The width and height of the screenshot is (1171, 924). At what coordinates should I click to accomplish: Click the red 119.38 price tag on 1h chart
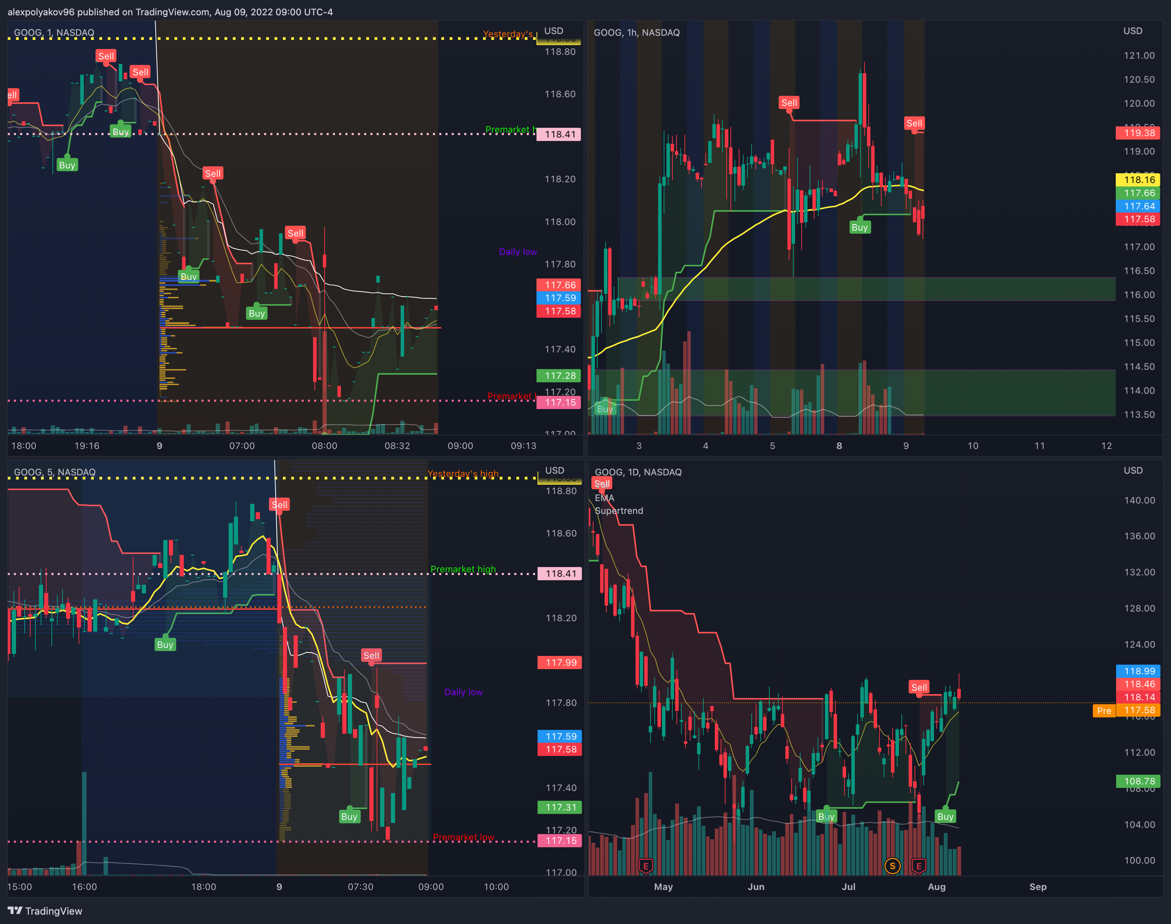coord(1137,133)
